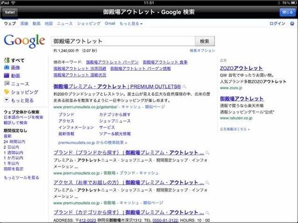Screen dimensions: 298x223
Task: Click the Google logo
Action: 24,41
